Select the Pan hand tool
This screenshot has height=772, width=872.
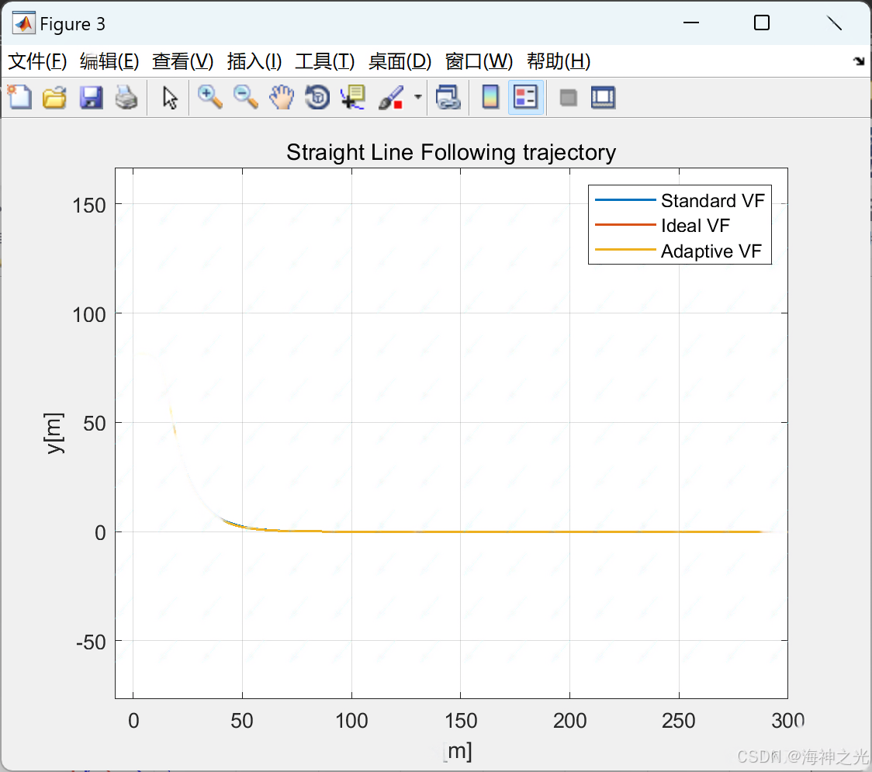tap(282, 97)
